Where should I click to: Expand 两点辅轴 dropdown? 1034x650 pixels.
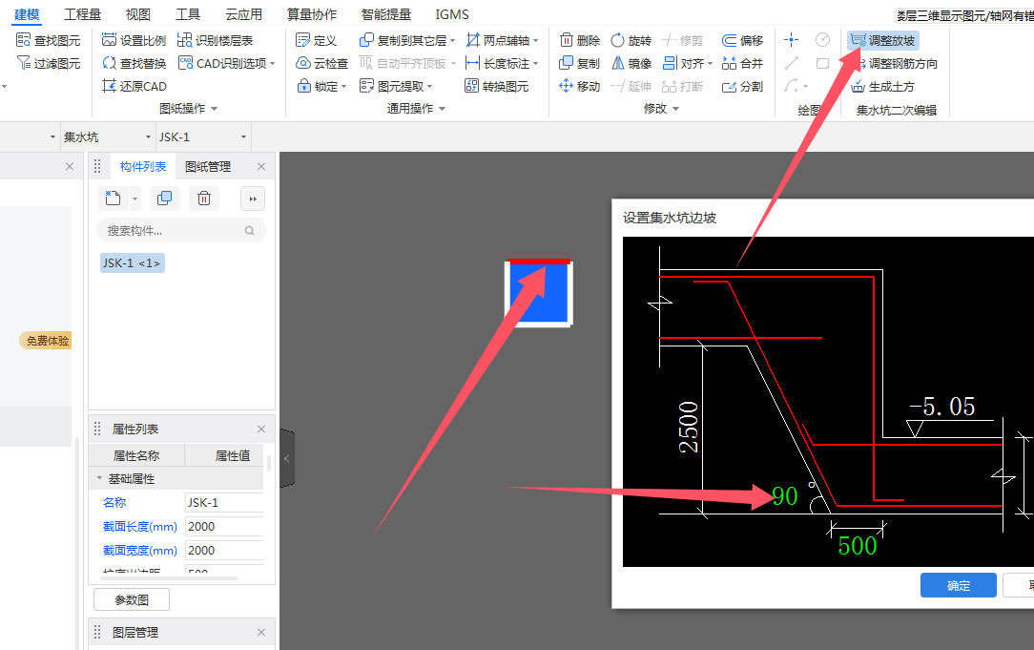(x=536, y=41)
